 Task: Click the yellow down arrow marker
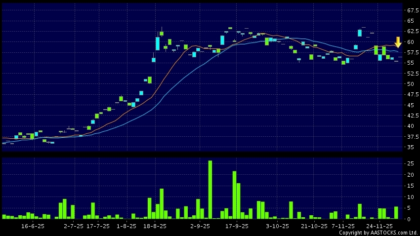click(398, 42)
